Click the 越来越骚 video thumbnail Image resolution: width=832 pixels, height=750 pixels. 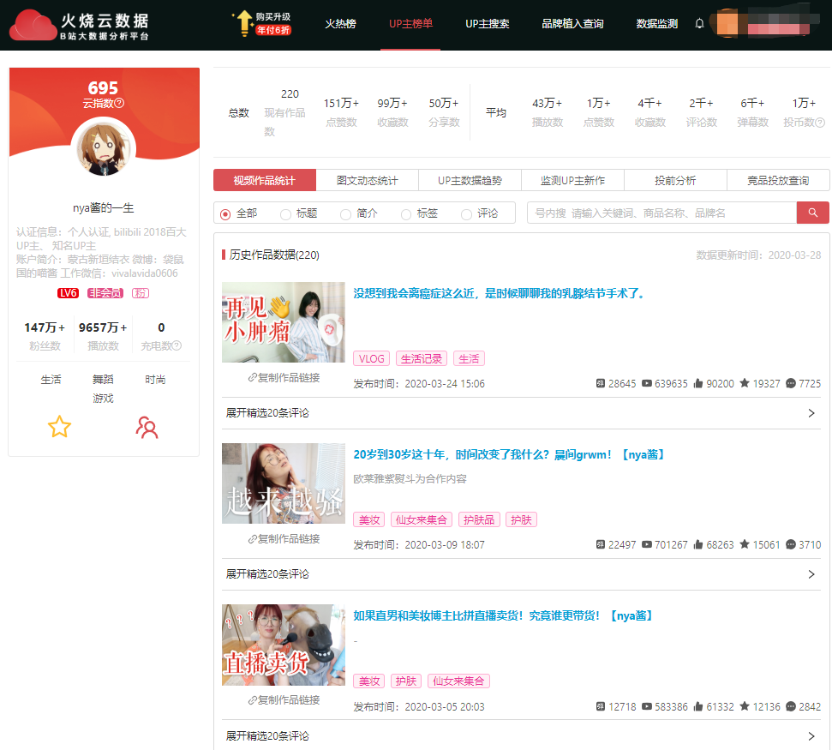click(x=284, y=483)
